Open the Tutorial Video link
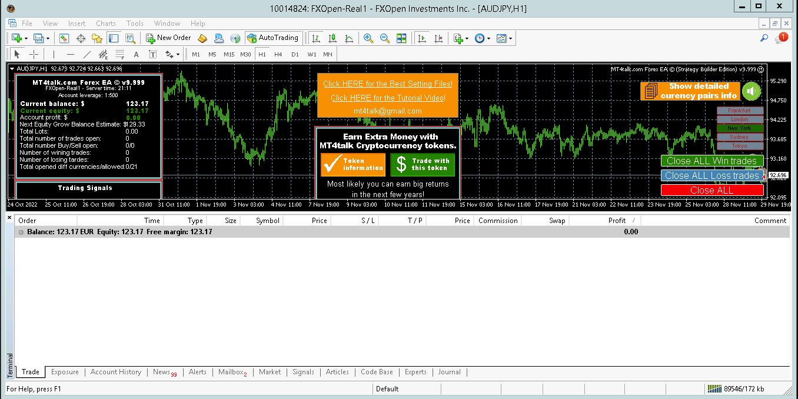The image size is (798, 399). 388,98
